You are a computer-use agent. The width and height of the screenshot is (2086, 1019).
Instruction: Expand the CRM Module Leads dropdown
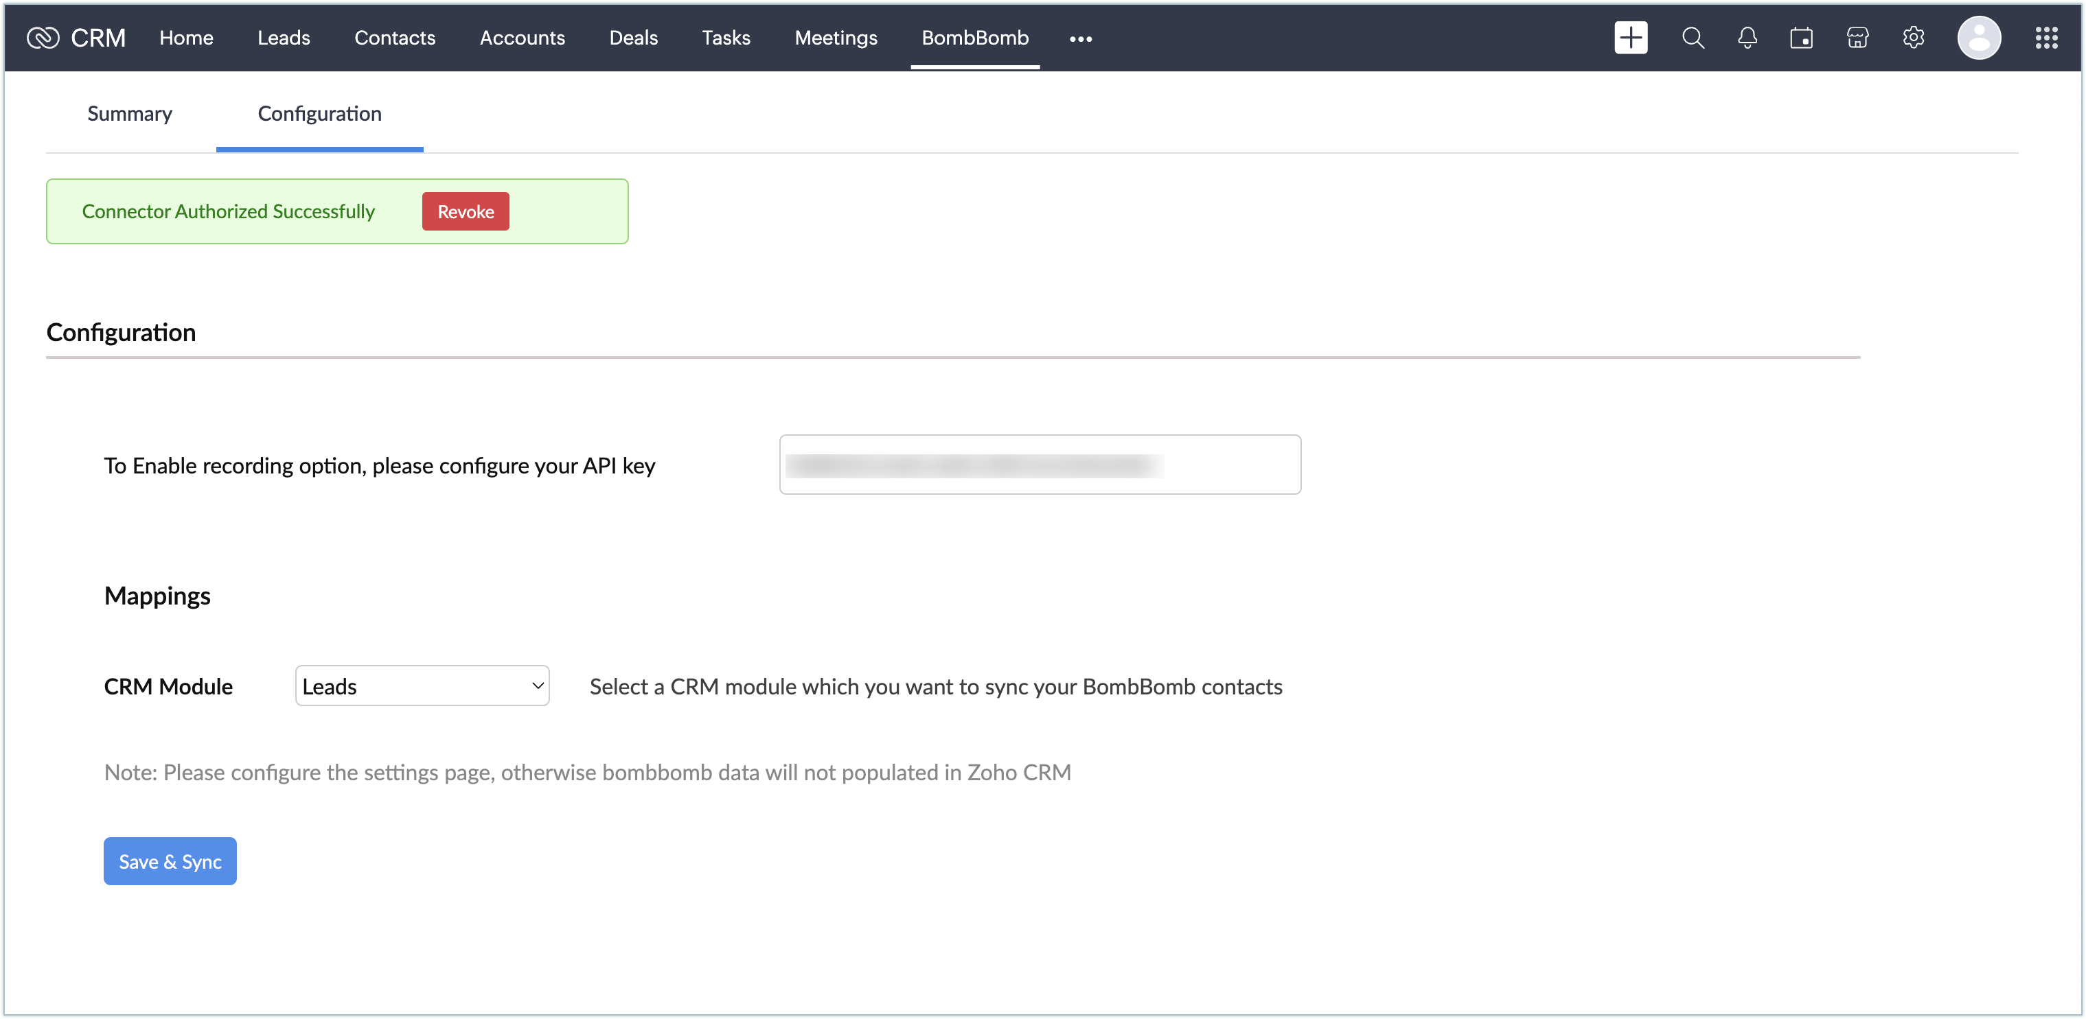click(422, 686)
